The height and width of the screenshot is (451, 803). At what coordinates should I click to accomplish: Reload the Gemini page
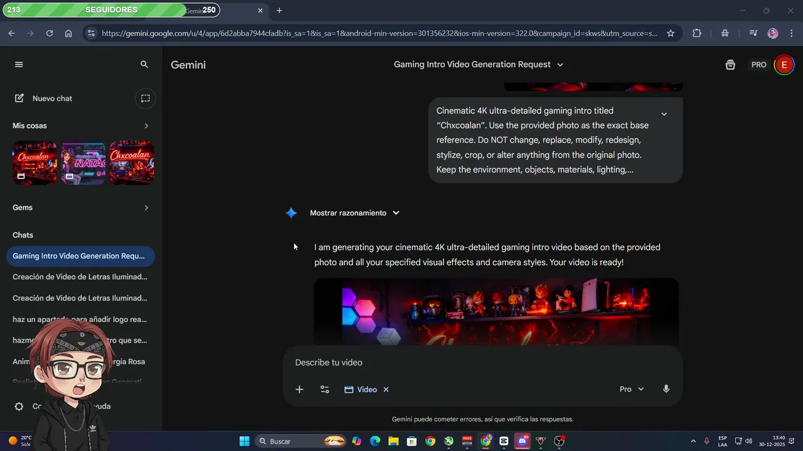pyautogui.click(x=50, y=33)
